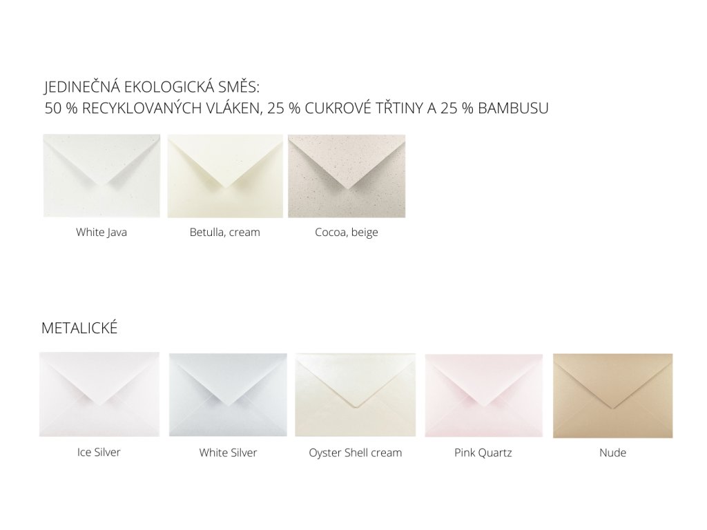
Task: Click the Ice Silver label
Action: click(x=99, y=452)
